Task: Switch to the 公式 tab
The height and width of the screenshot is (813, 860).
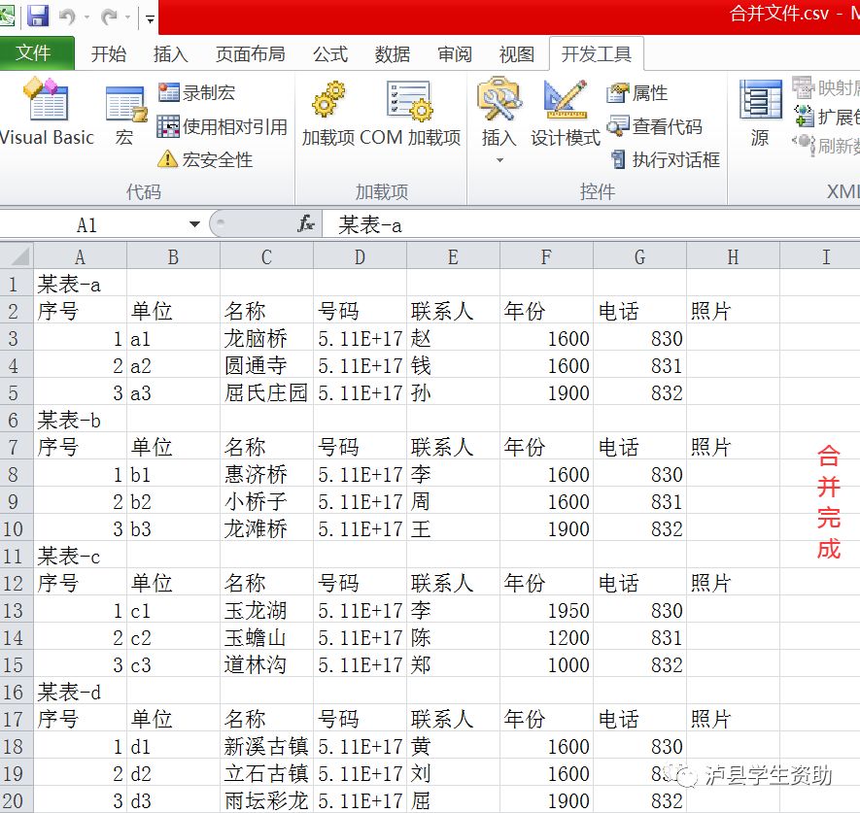Action: click(x=330, y=53)
